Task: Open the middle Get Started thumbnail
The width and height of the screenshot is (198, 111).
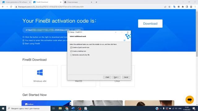Action: click(x=98, y=103)
